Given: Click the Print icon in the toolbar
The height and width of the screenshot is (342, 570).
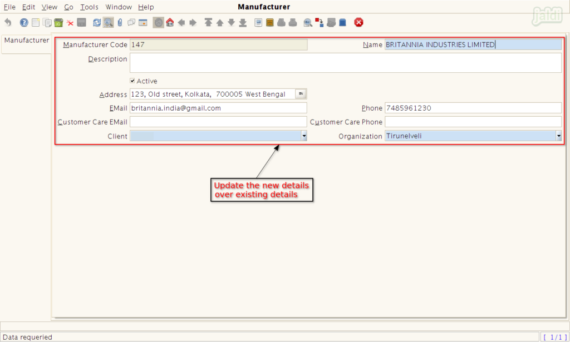Looking at the screenshot, I should tap(293, 22).
